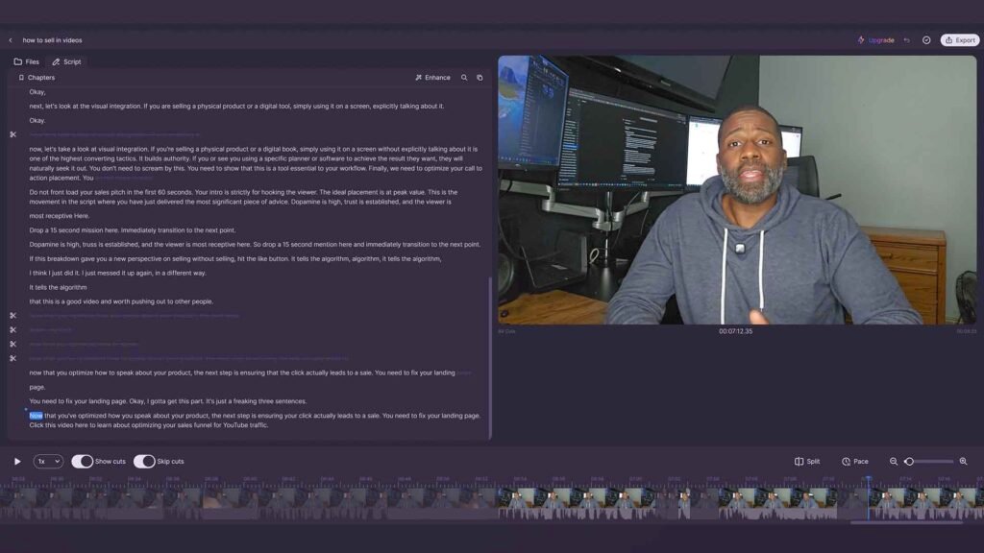Click the checkmark status icon near Export
This screenshot has width=984, height=553.
(x=926, y=40)
